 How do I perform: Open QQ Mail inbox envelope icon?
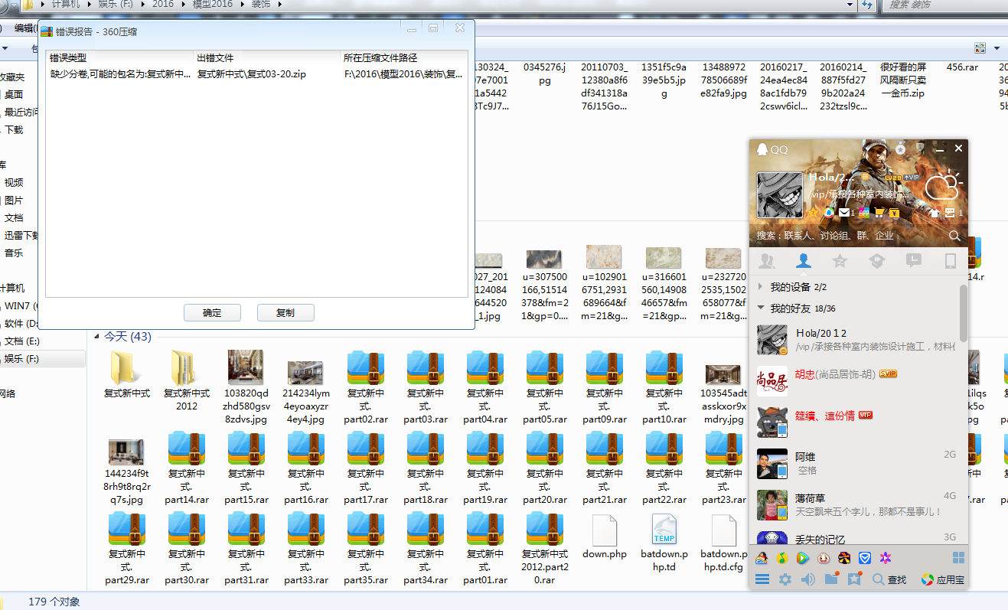[843, 213]
